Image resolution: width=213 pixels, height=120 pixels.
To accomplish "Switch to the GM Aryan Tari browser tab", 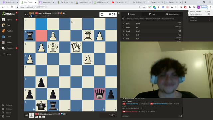I will (x=65, y=2).
